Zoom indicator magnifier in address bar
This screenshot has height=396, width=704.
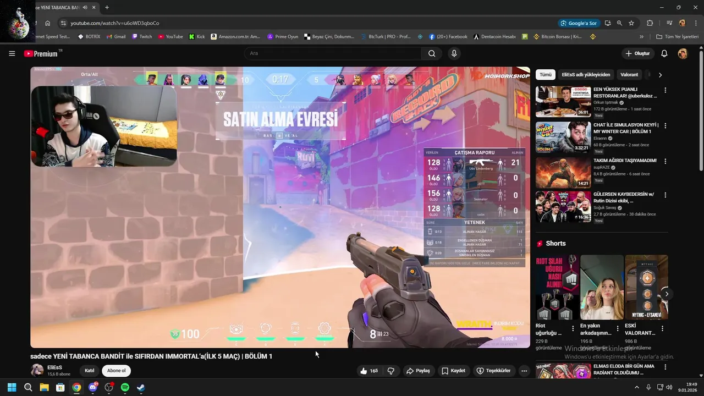[x=619, y=23]
